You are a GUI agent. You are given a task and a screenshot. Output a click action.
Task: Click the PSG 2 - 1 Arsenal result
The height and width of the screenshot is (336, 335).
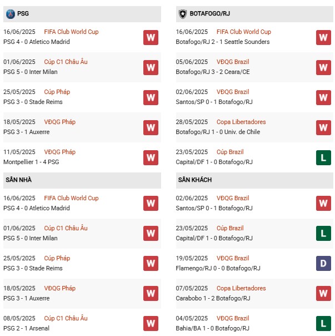coord(26,328)
